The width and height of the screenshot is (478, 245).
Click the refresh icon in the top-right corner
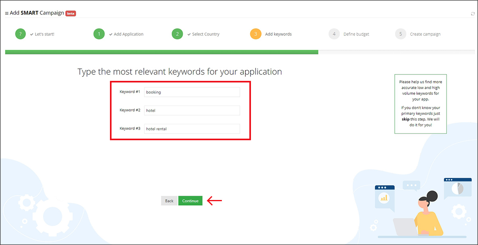tap(472, 14)
